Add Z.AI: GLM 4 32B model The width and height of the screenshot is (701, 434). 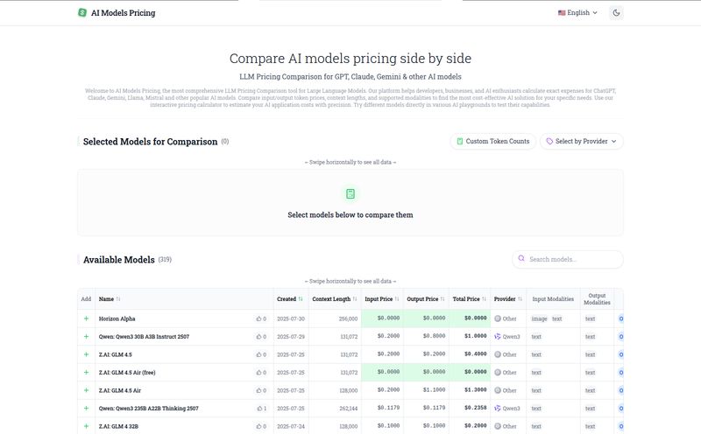[x=86, y=426]
